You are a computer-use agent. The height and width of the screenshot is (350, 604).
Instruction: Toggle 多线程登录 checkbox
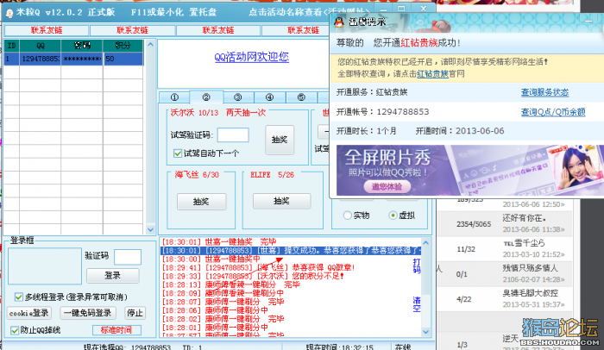18,297
